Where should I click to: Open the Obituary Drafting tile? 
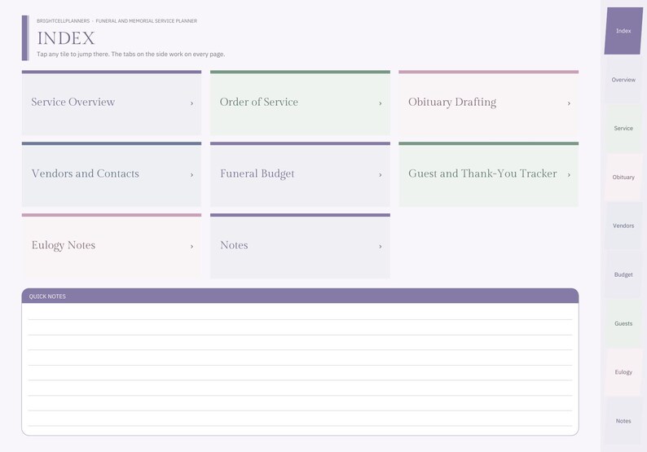tap(489, 103)
